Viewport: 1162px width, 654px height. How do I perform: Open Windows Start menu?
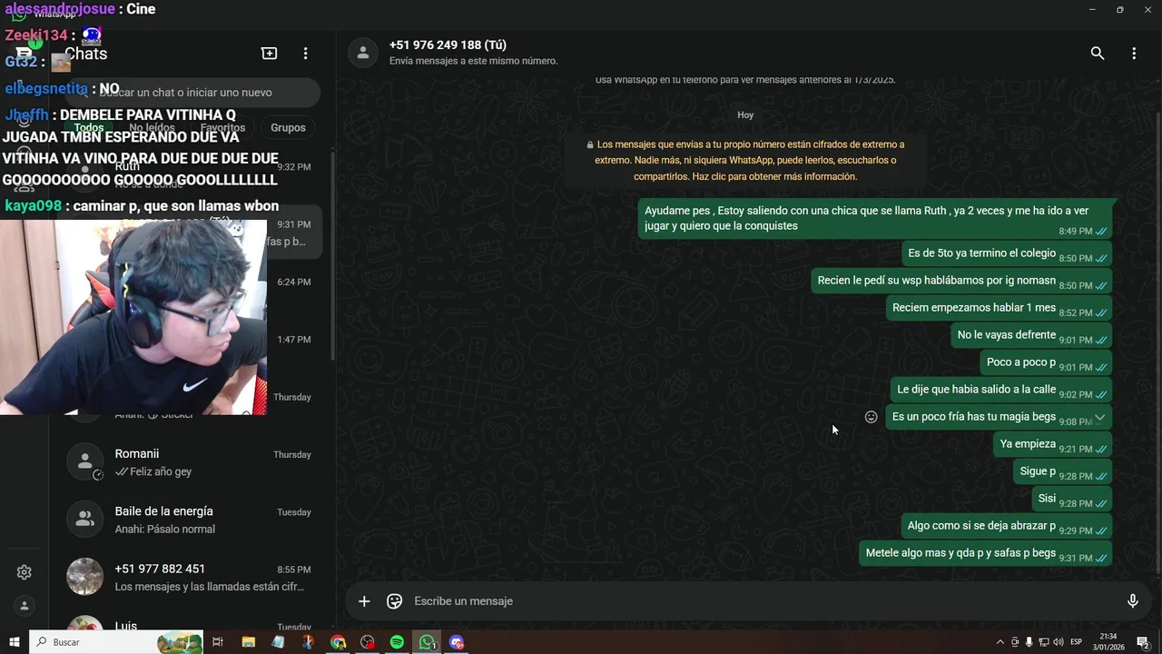pos(15,642)
